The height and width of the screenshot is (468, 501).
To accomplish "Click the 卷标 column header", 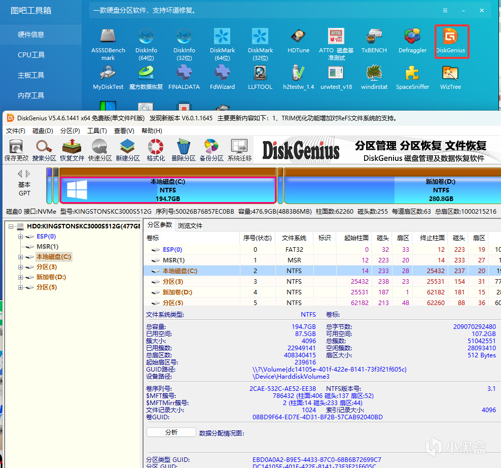I will pos(192,238).
